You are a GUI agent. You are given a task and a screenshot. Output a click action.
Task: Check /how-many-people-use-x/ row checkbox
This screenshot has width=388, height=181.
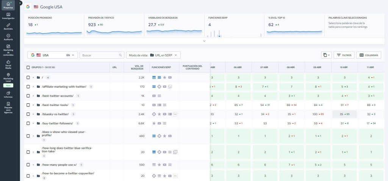[x=28, y=165]
